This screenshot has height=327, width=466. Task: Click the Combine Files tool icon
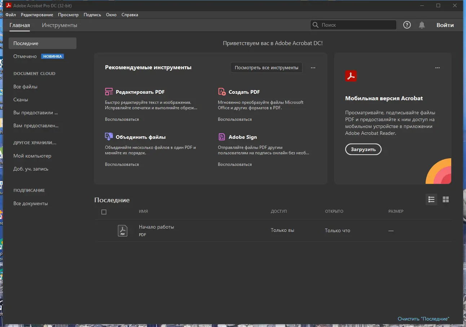click(x=109, y=137)
